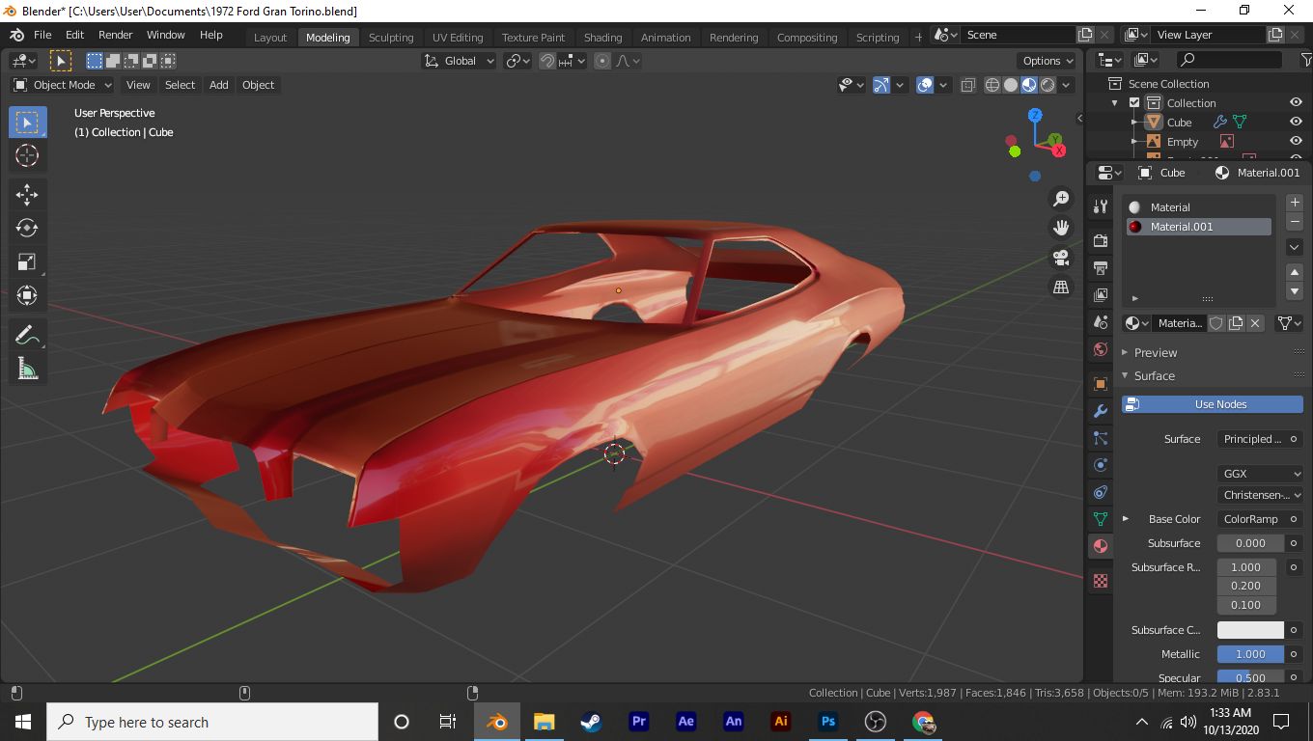The image size is (1313, 741).
Task: Toggle visibility of Empty in outliner
Action: pyautogui.click(x=1297, y=141)
